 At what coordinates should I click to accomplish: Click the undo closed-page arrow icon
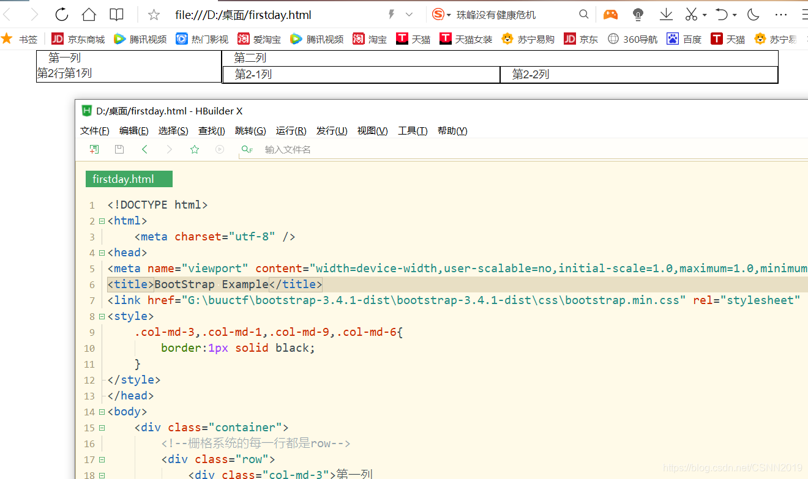(x=722, y=15)
